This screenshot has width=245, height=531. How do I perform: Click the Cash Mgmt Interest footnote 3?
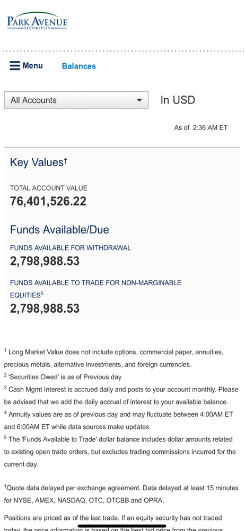[121, 396]
